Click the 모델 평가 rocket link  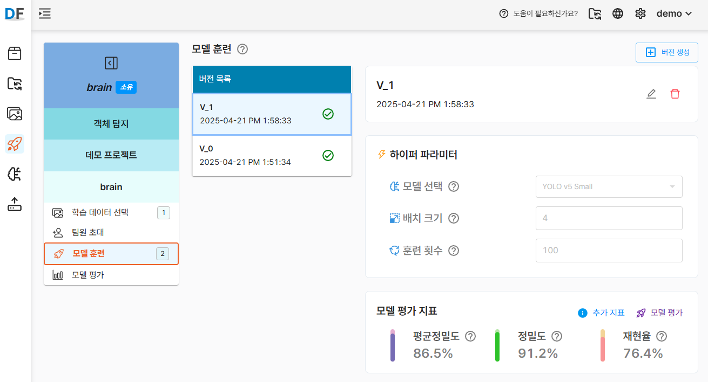[x=659, y=312]
